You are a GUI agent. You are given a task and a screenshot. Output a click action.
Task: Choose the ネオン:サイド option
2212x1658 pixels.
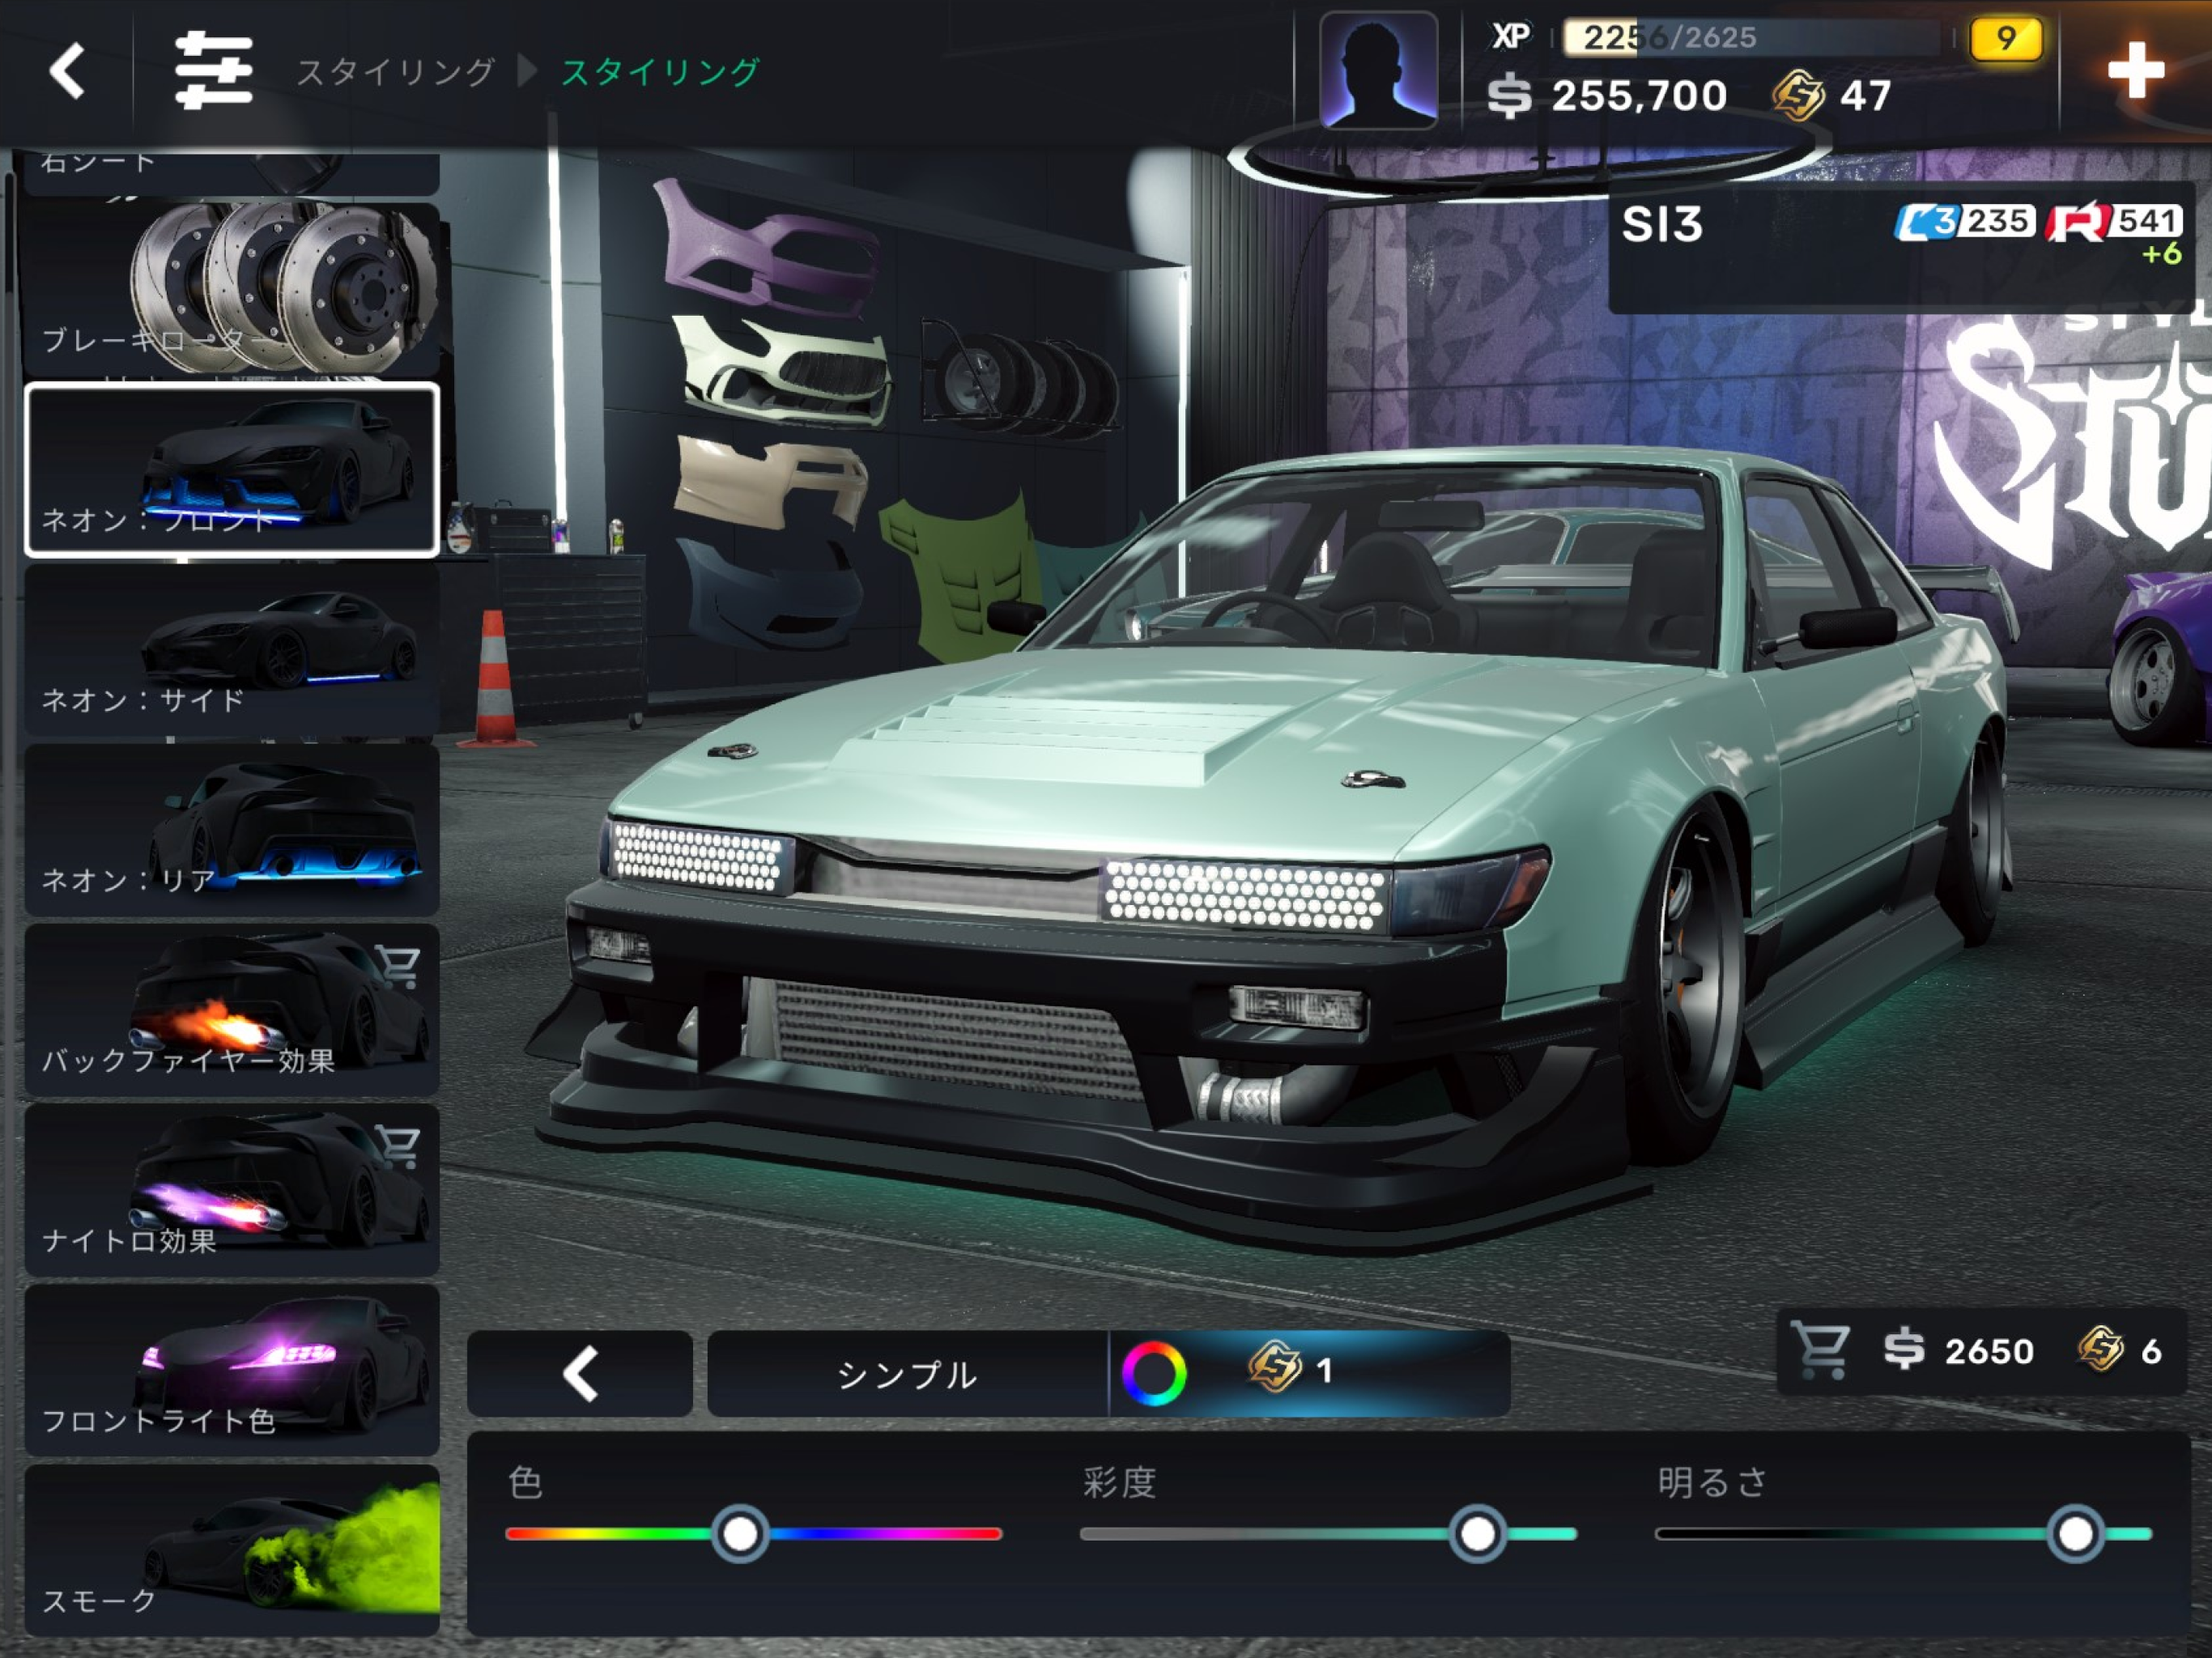coord(232,650)
